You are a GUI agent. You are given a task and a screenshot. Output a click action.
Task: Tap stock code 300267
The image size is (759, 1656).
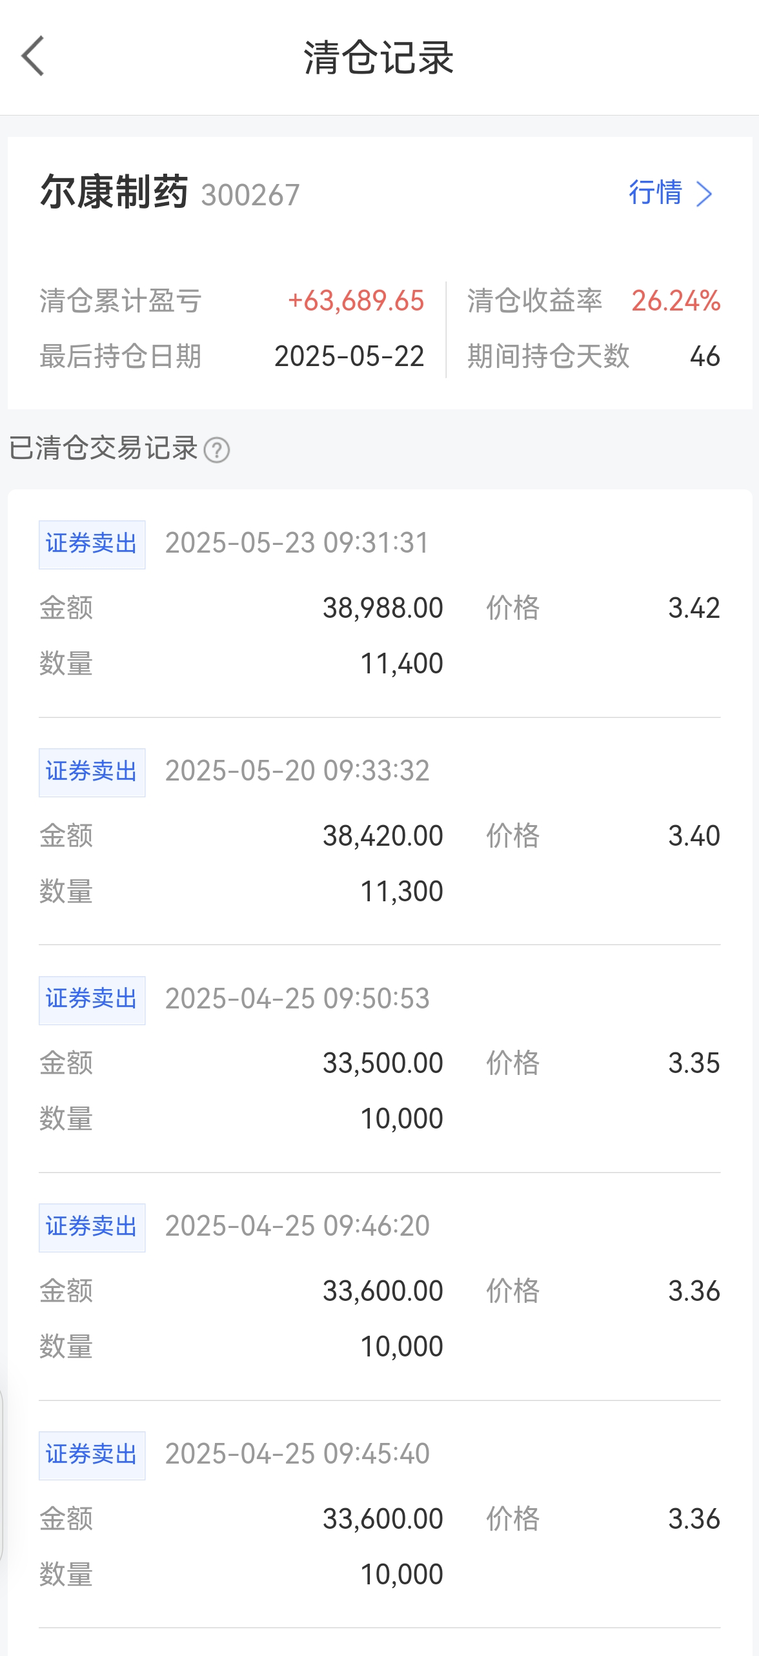250,195
